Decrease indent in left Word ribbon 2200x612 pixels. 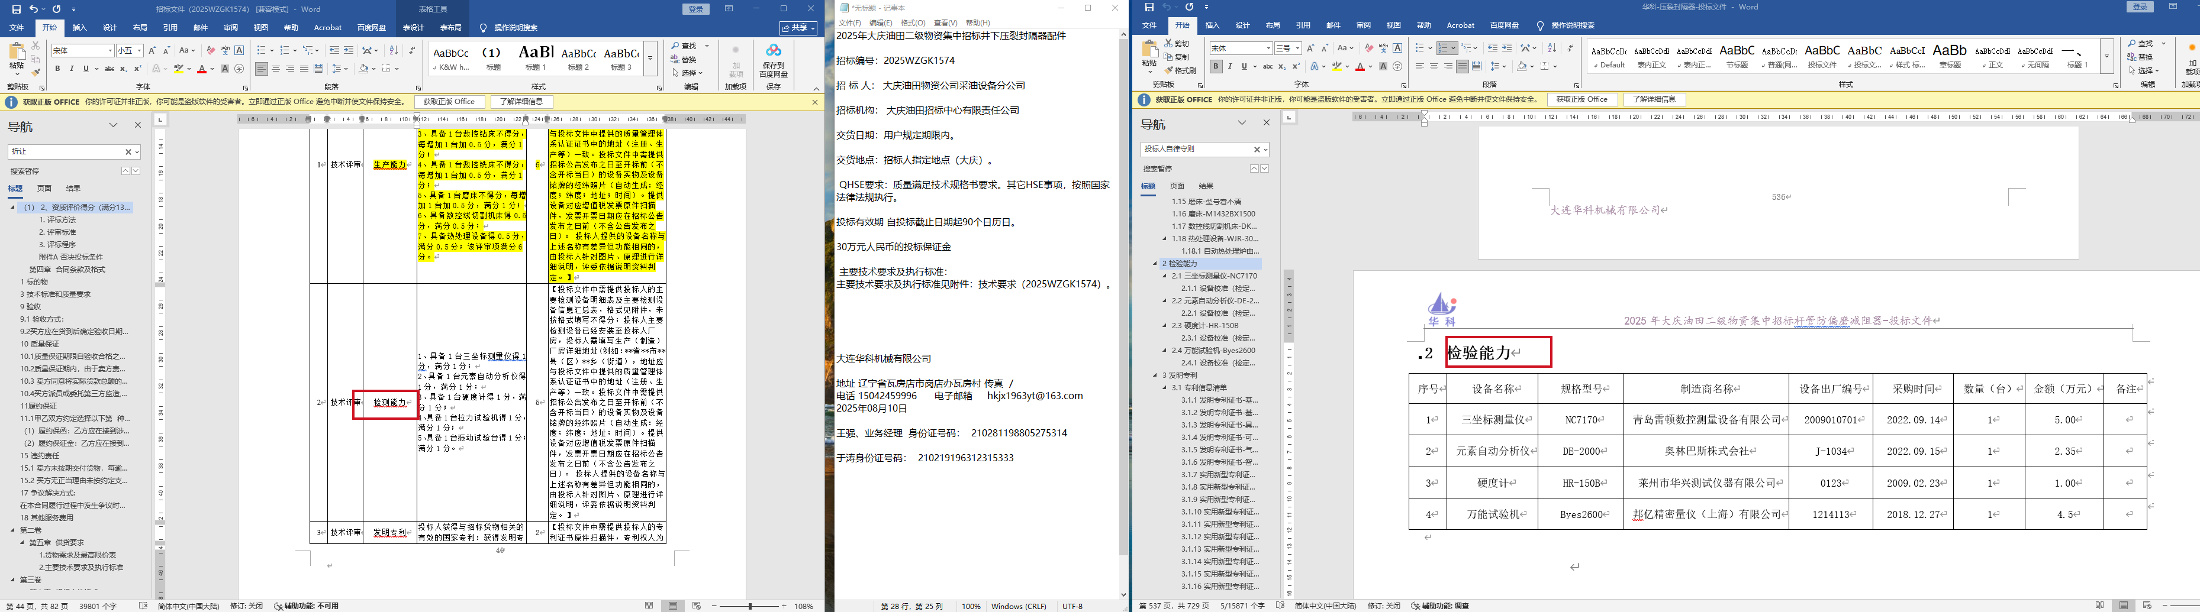[x=334, y=50]
